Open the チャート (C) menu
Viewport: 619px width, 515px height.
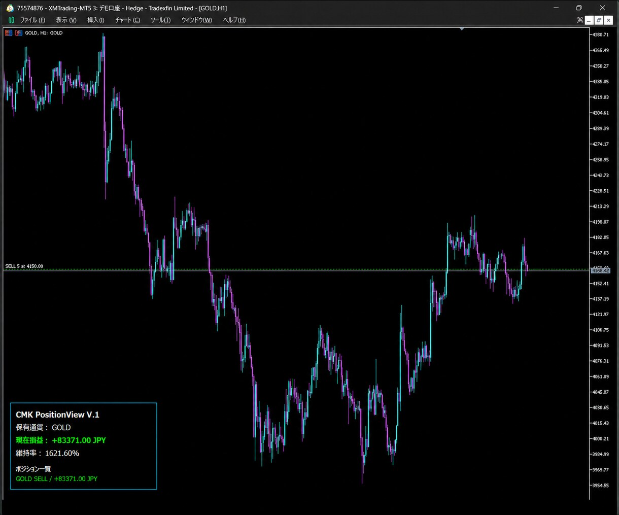(127, 20)
